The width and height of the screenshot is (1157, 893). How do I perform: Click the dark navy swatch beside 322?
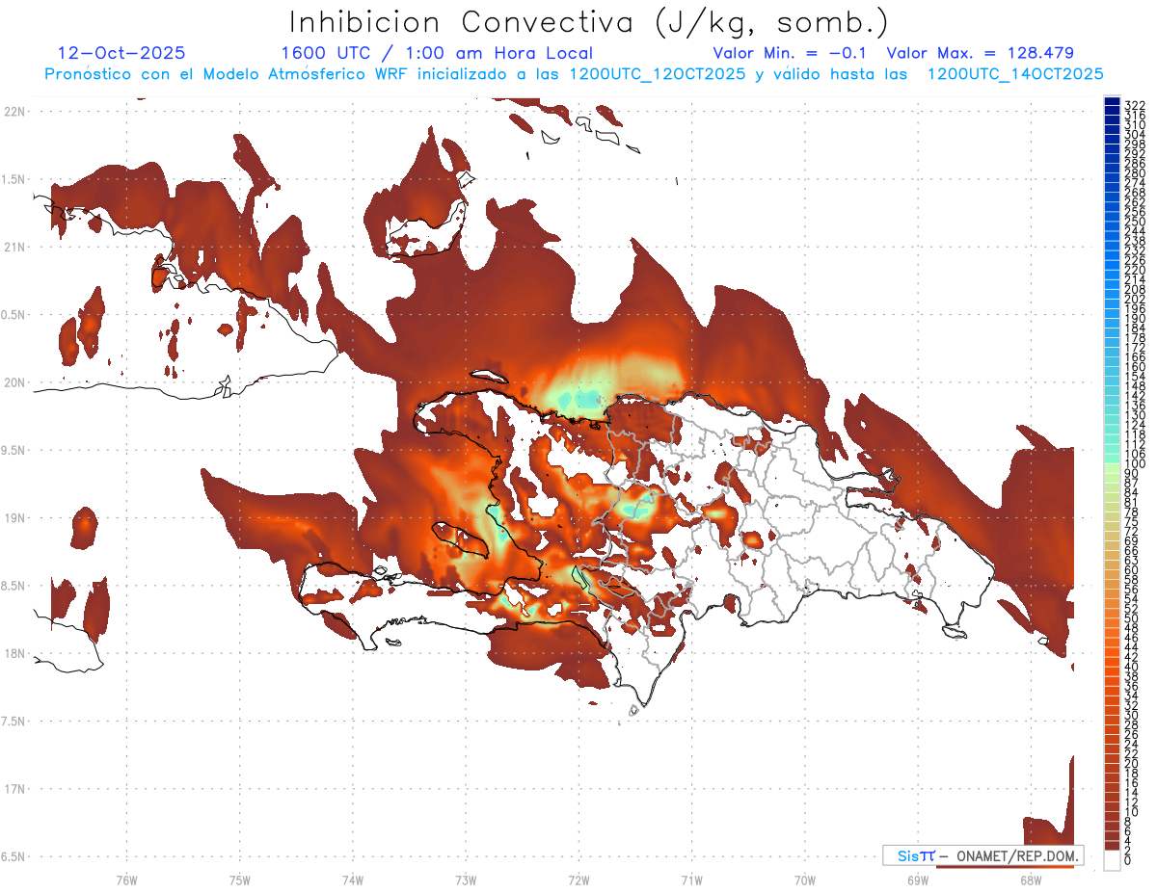click(x=1113, y=101)
